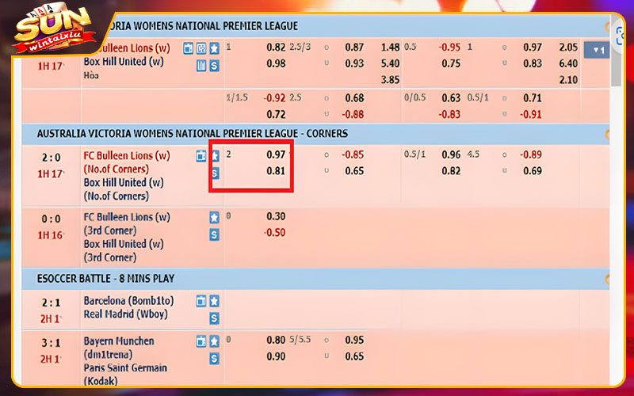This screenshot has height=396, width=634.
Task: Collapse the Premier League Corners section header
Action: click(608, 134)
